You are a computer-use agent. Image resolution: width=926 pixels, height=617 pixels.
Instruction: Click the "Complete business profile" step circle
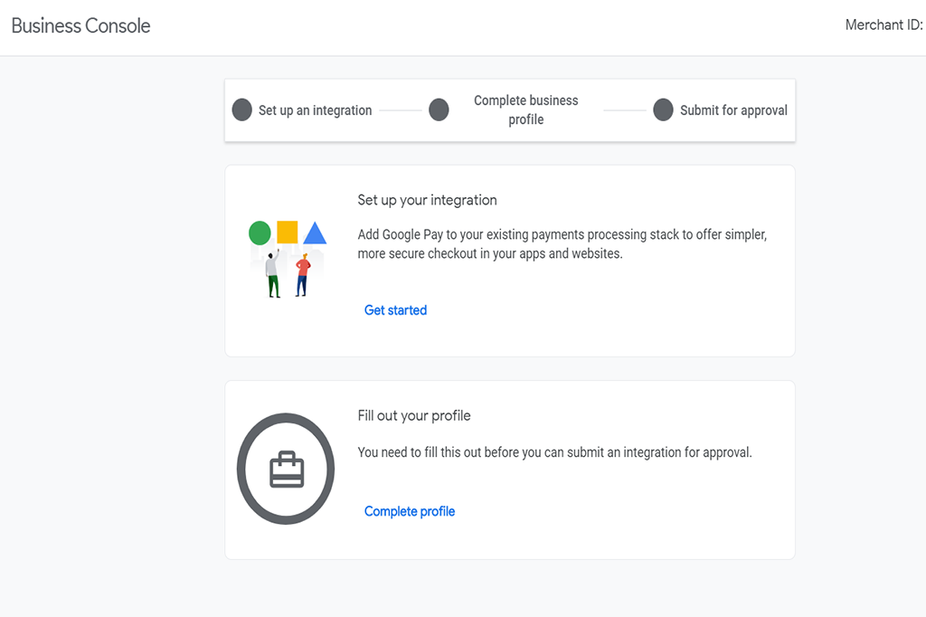(x=439, y=109)
